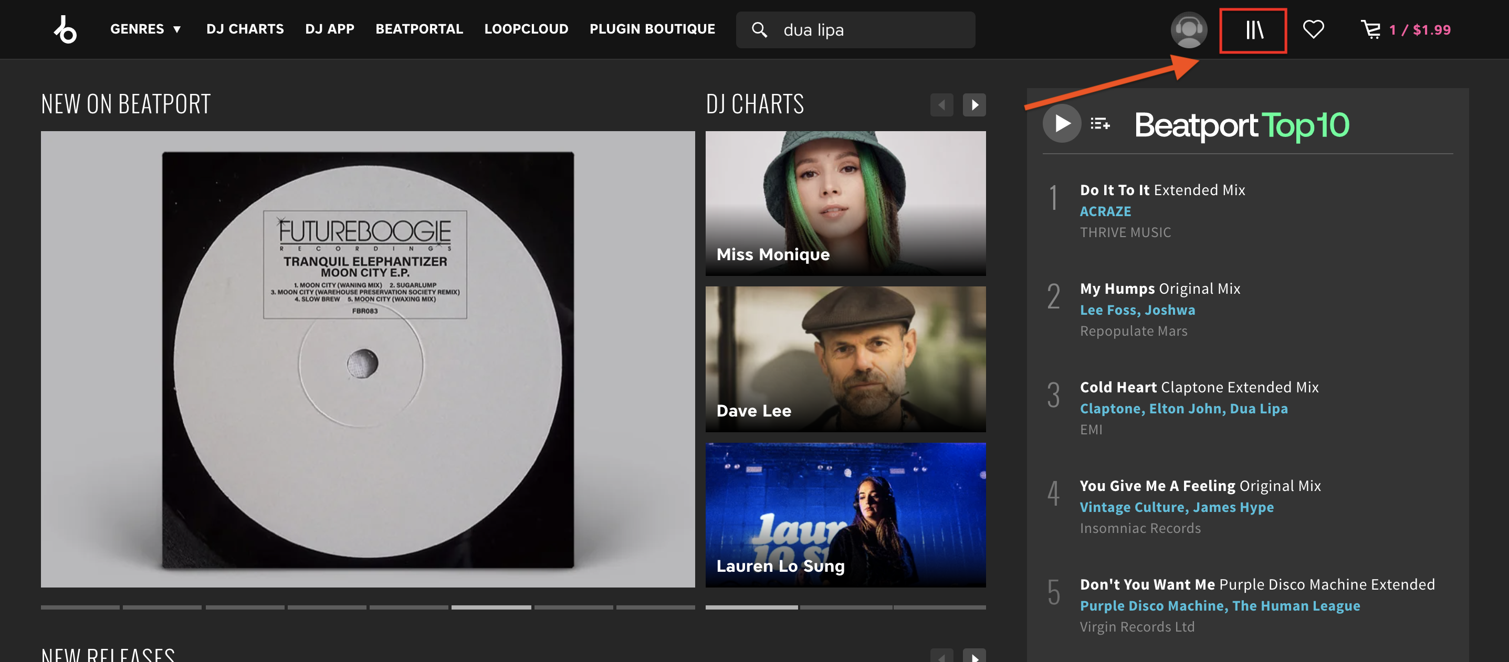Open track Do It To It Extended Mix

pos(1162,190)
